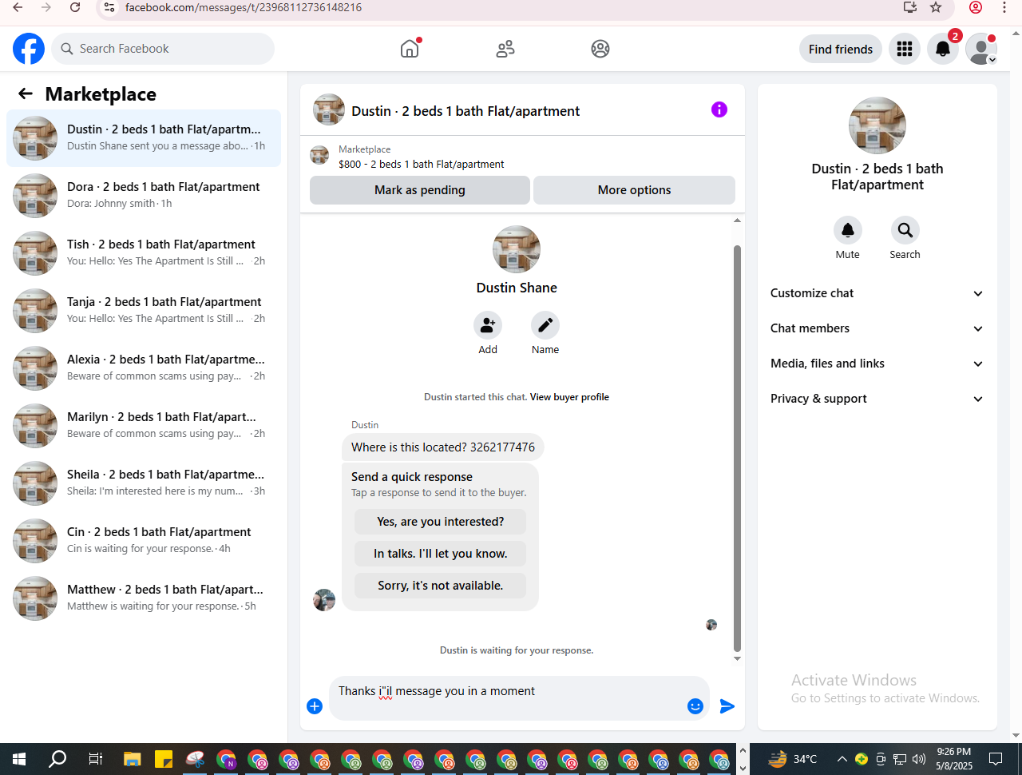The image size is (1022, 775).
Task: Open the Dora conversation
Action: (144, 196)
